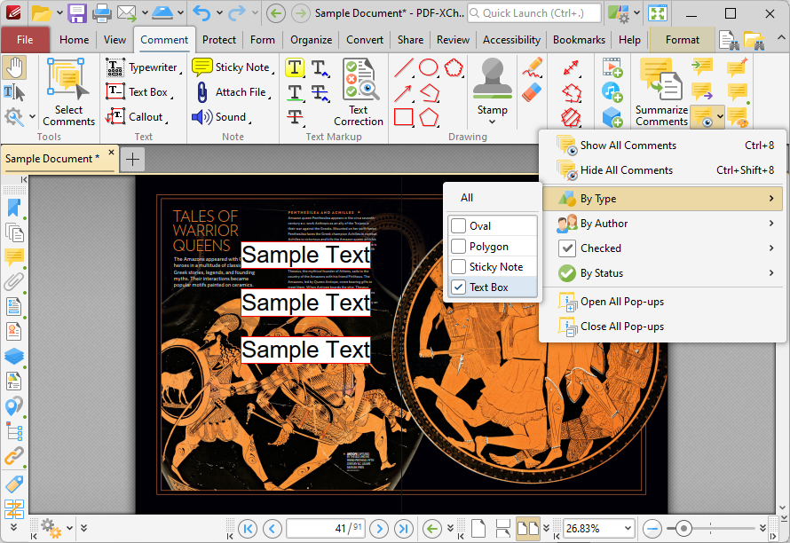Expand the By Status submenu
This screenshot has height=543, width=790.
(662, 273)
